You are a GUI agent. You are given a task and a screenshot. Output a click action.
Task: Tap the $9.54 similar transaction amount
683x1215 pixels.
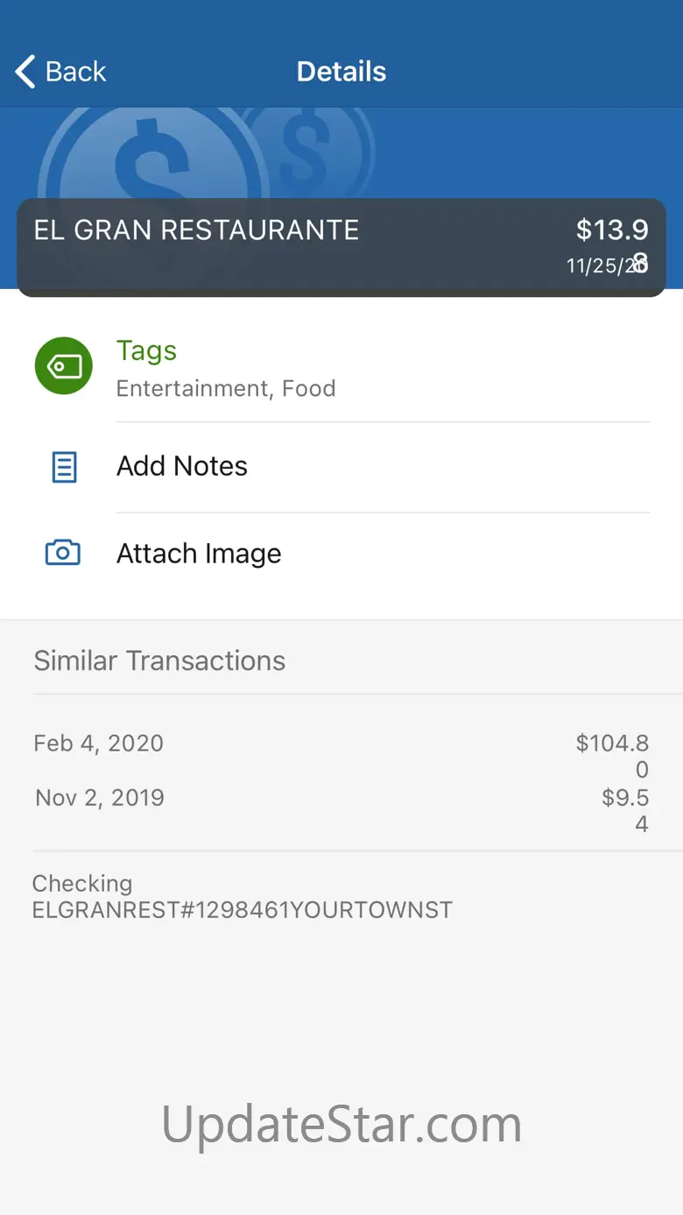[x=625, y=810]
